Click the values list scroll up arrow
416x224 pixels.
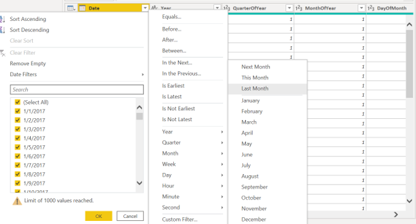point(139,107)
